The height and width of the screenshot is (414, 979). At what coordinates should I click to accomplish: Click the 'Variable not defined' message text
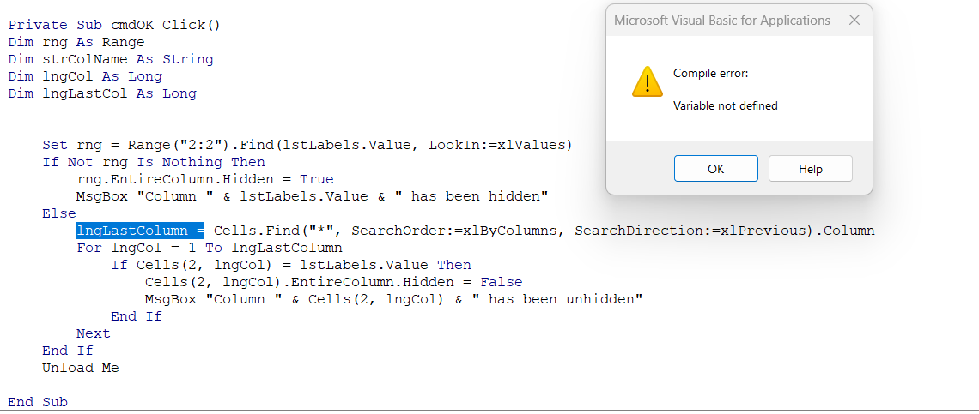tap(725, 106)
